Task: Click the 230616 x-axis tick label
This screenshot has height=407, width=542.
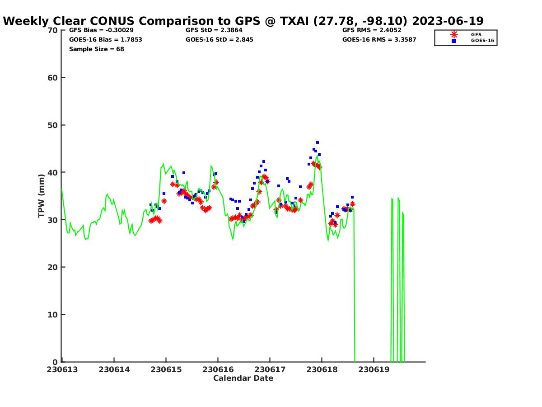Action: coord(218,369)
